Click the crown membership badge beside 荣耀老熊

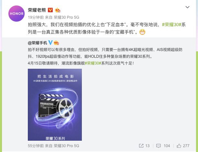pyautogui.click(x=58, y=10)
